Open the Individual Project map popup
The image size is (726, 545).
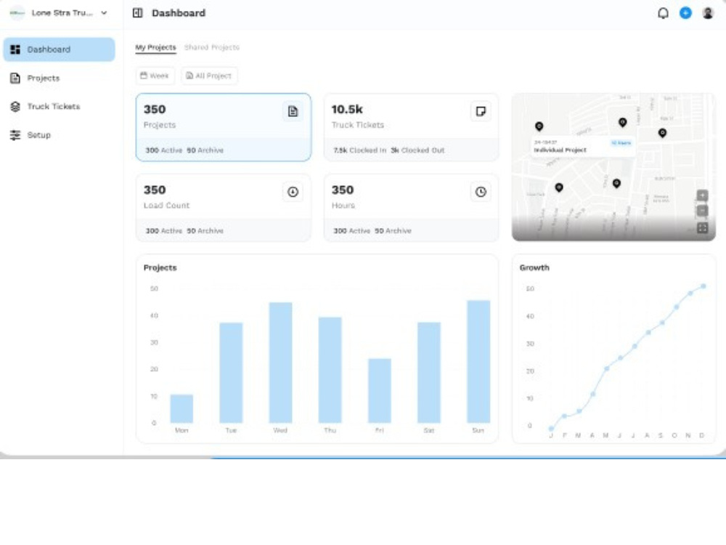click(582, 147)
